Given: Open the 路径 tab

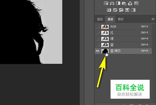Looking at the screenshot, I should click(x=121, y=19).
